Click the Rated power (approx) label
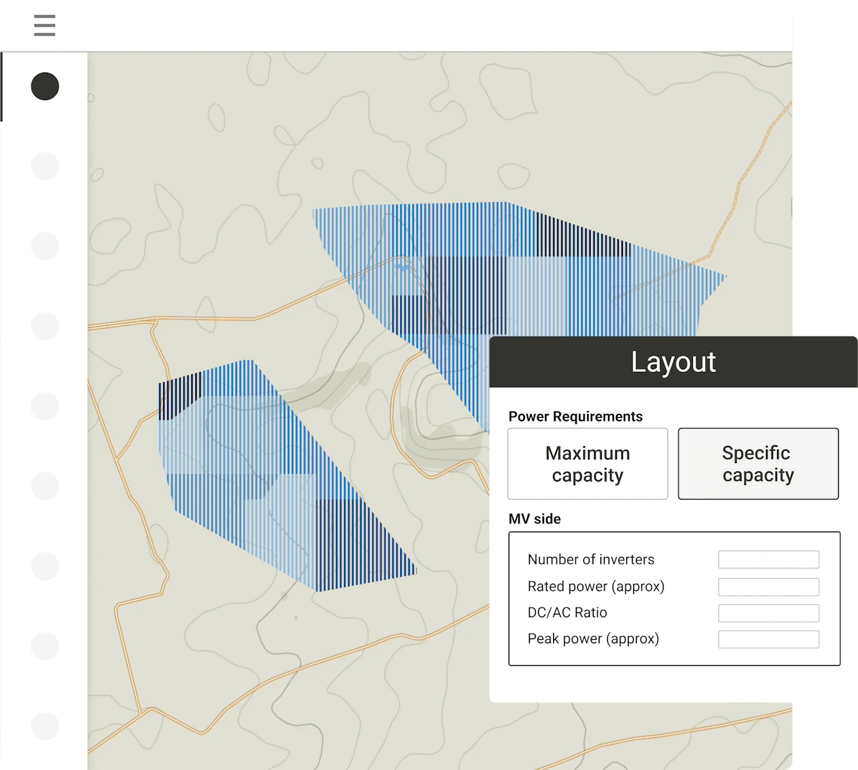This screenshot has height=770, width=858. pos(596,586)
